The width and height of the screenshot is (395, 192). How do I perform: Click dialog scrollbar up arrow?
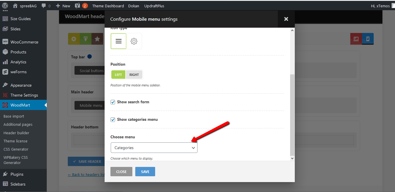292,30
